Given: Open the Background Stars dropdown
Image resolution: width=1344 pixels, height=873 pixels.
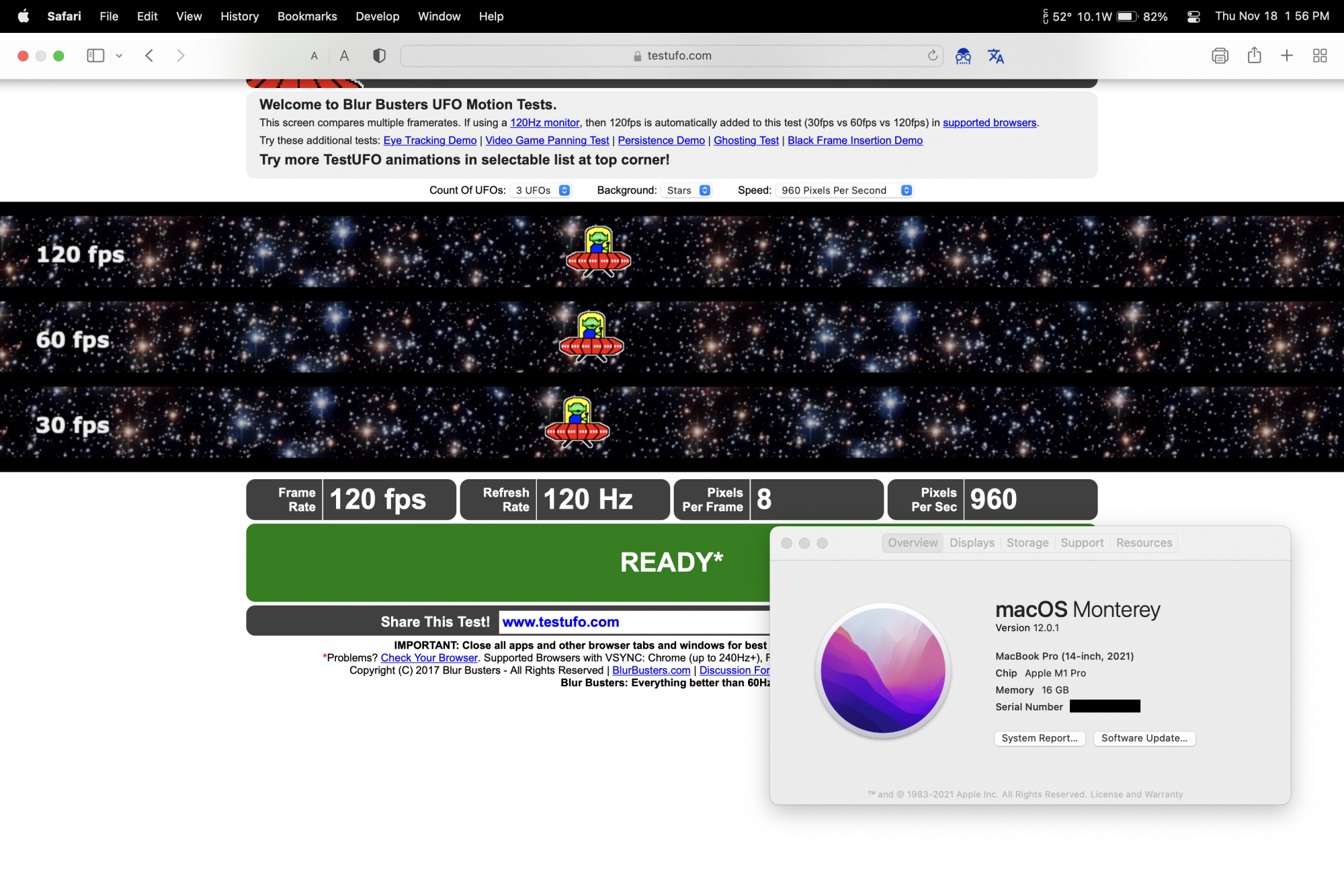Looking at the screenshot, I should [687, 191].
